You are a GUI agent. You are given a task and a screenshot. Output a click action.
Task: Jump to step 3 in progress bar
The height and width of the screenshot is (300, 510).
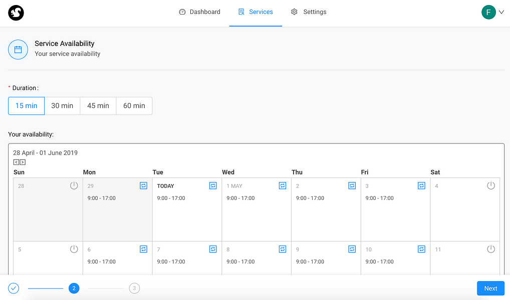point(134,288)
